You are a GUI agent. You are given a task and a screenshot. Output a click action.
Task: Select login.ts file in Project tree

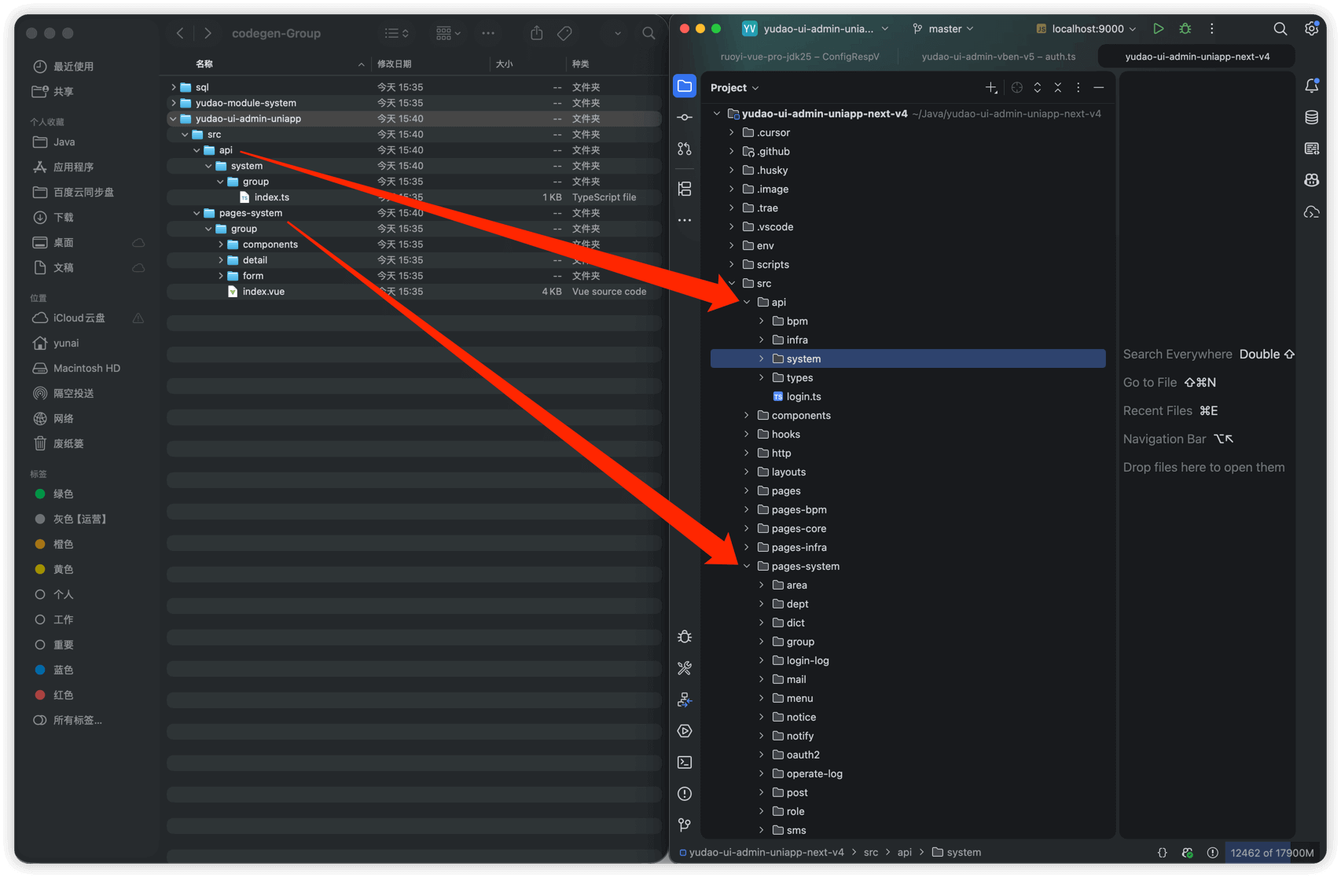click(803, 396)
